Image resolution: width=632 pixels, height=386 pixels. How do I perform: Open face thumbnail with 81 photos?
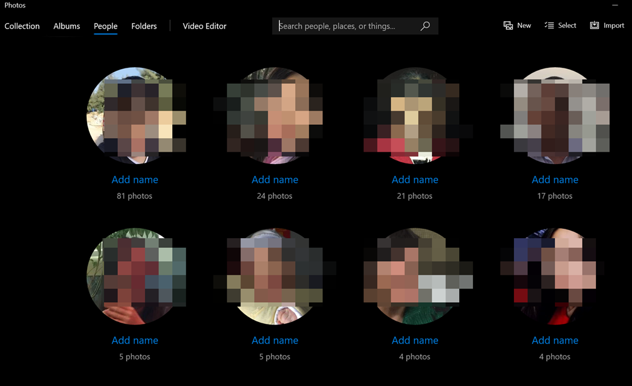[135, 116]
